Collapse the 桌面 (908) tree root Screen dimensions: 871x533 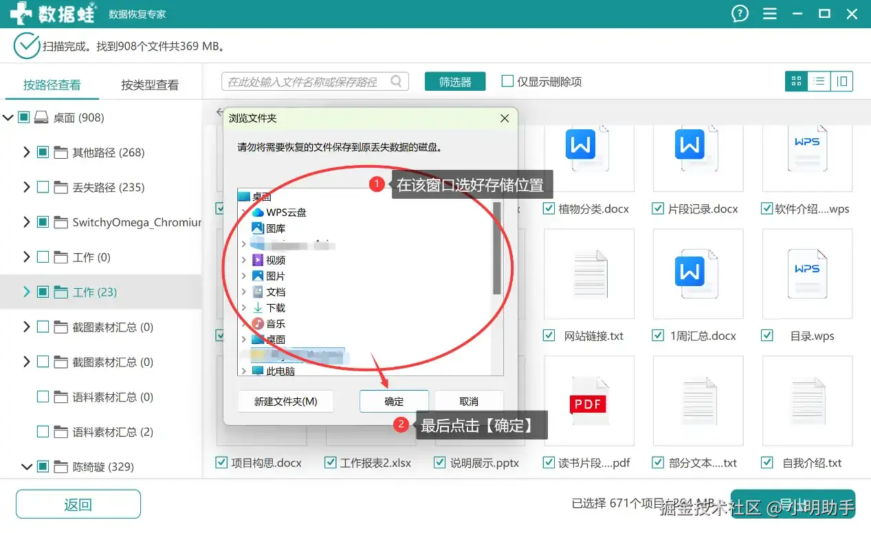(x=8, y=118)
